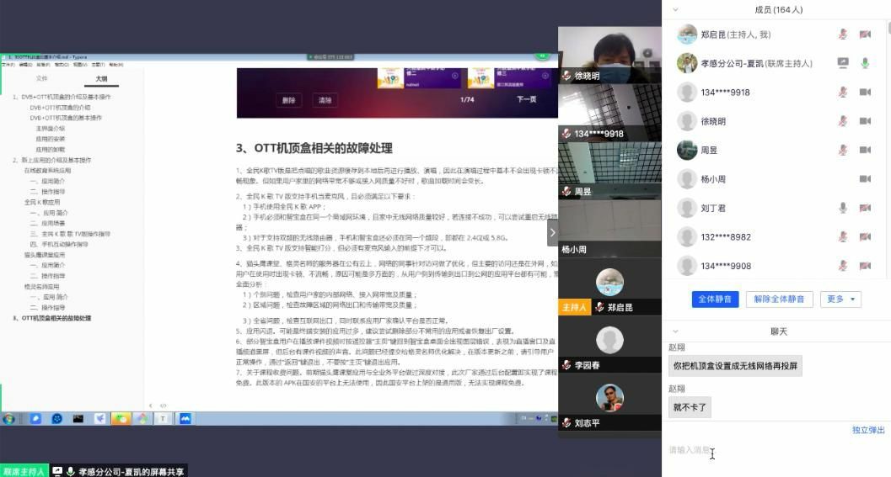Switch to the 大纲 tab in Typora sidebar

[x=101, y=79]
